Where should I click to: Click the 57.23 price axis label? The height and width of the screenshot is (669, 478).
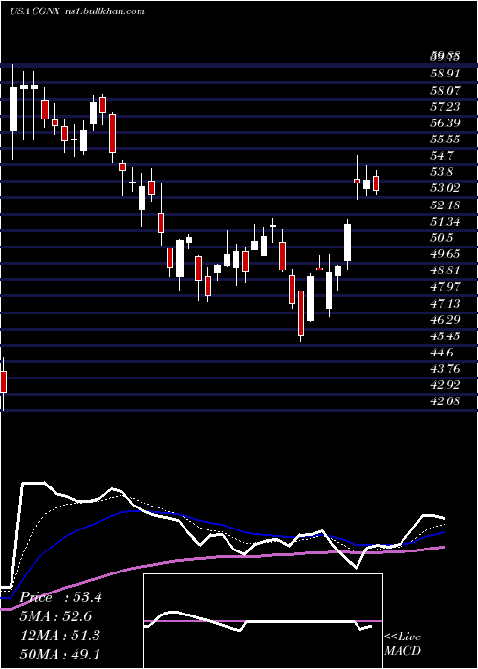click(445, 107)
